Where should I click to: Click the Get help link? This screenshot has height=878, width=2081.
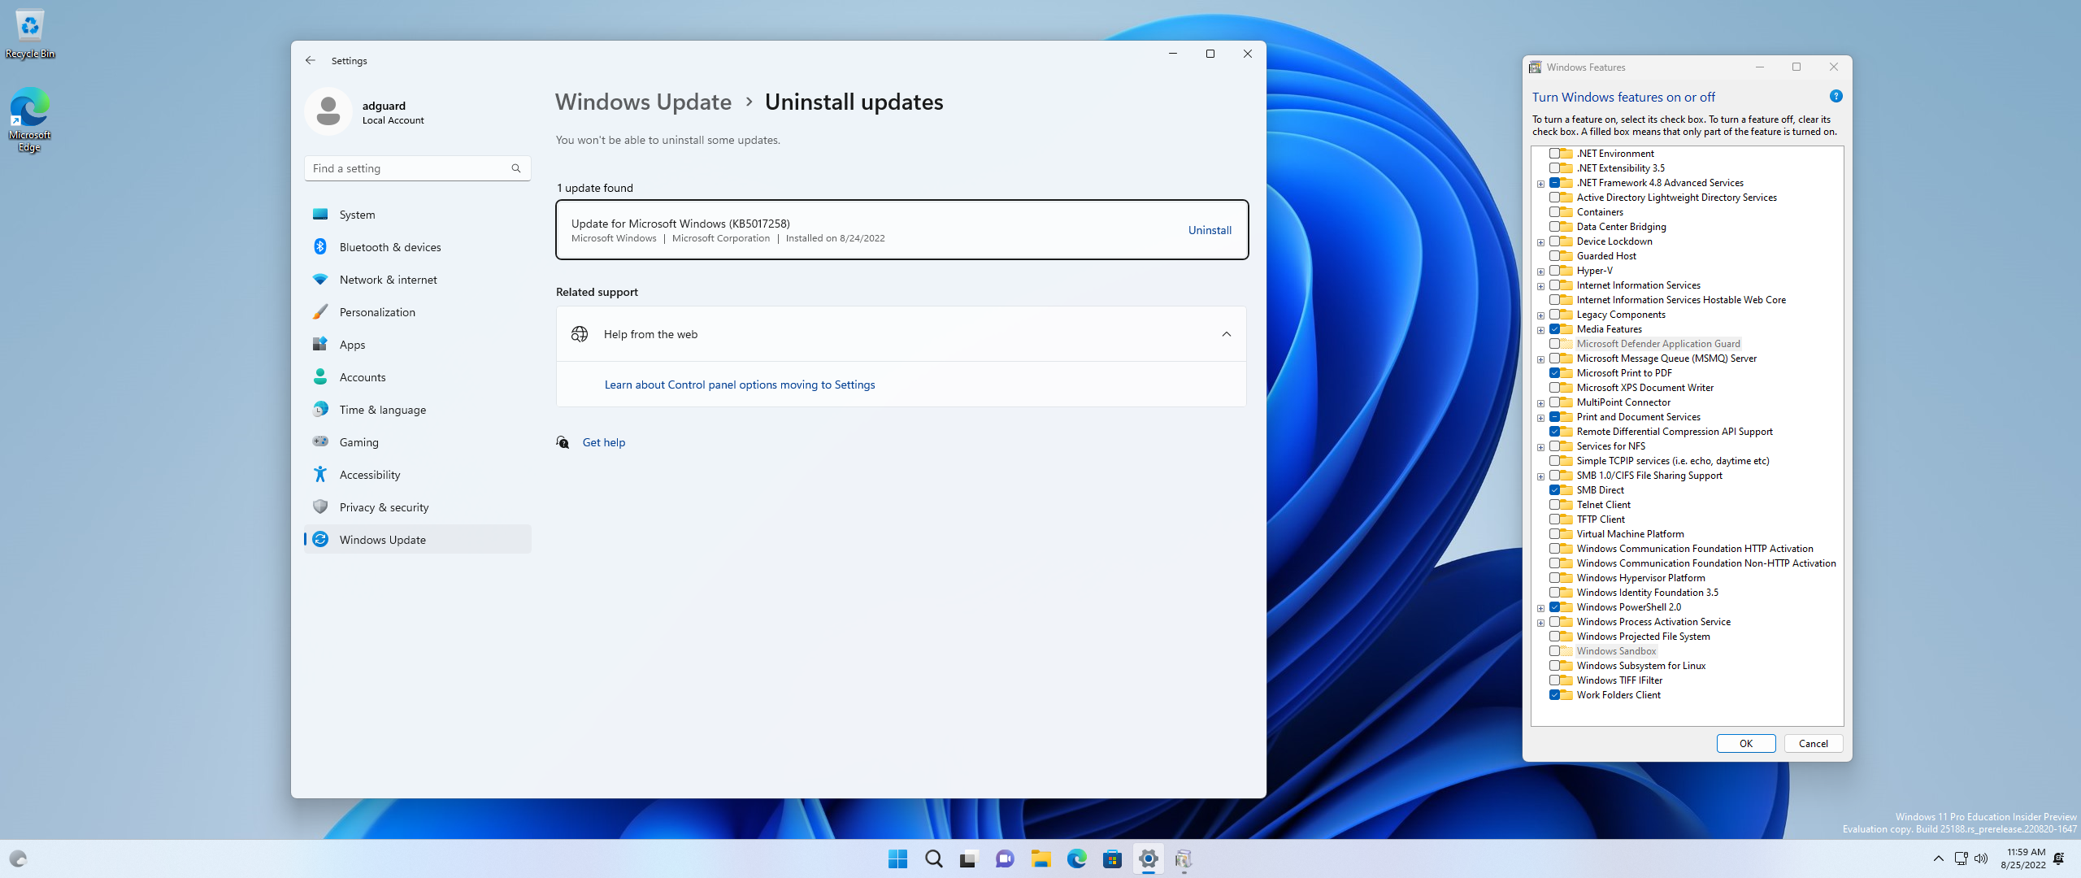point(604,442)
